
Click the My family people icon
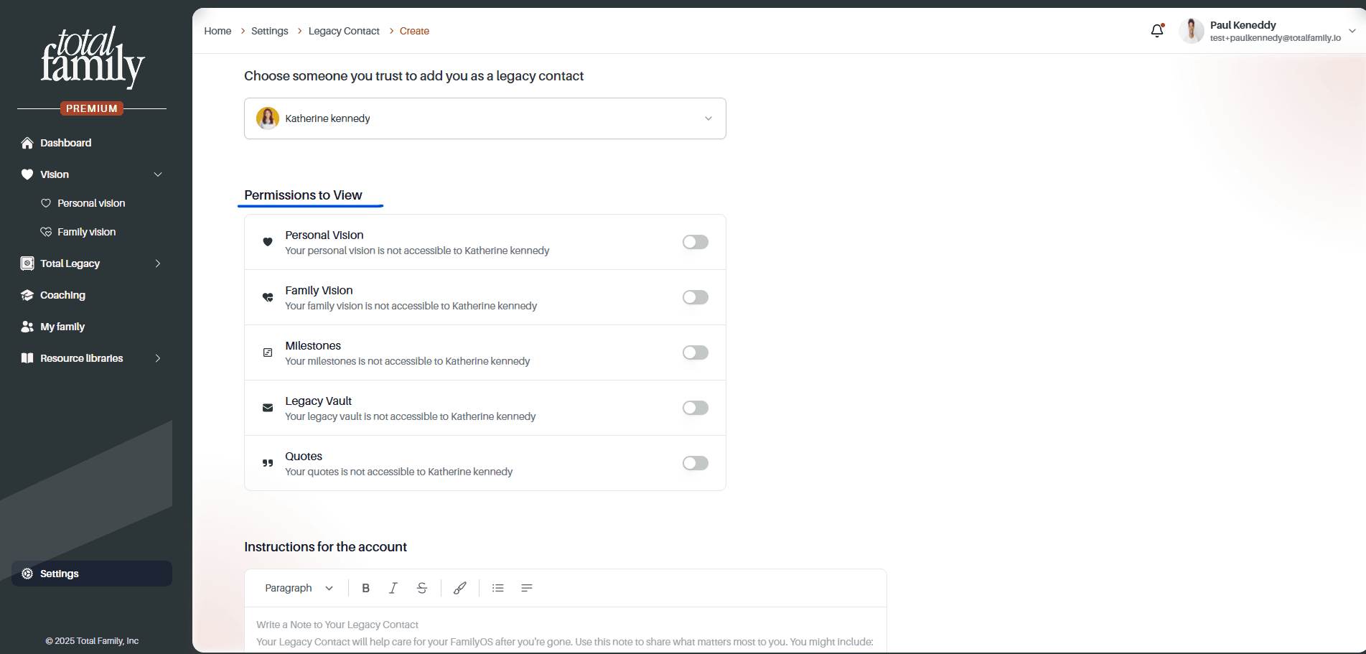27,327
